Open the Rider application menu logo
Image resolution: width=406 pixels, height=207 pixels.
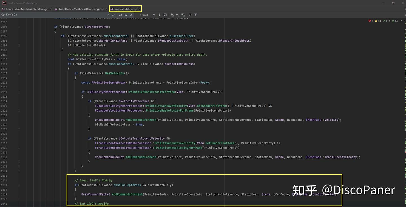[4, 3]
